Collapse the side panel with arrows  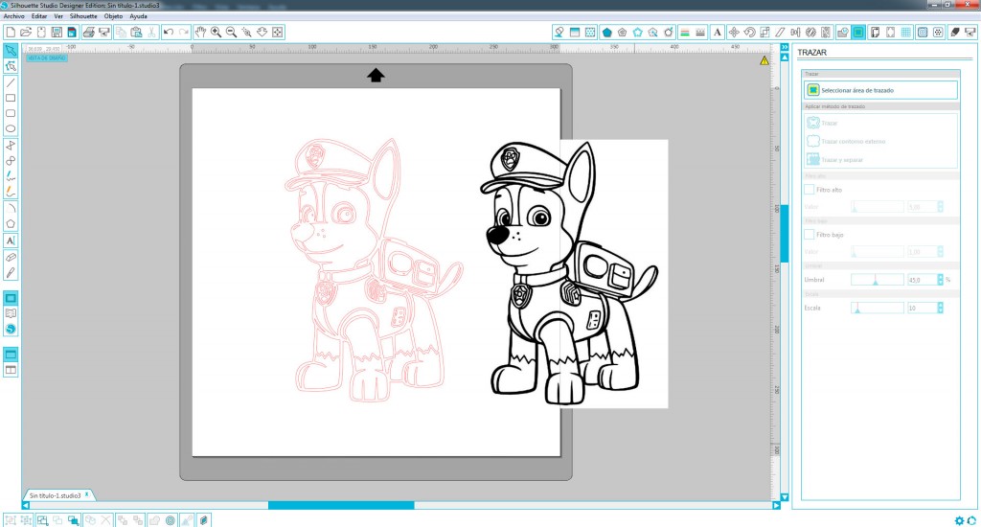pos(785,48)
